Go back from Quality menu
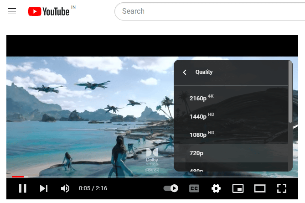Screen dimensions: 305x203 185,72
